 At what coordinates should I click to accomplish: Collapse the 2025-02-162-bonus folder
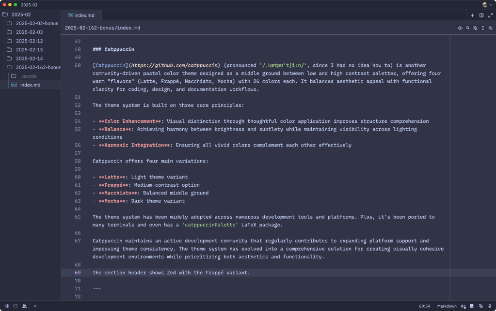click(38, 67)
